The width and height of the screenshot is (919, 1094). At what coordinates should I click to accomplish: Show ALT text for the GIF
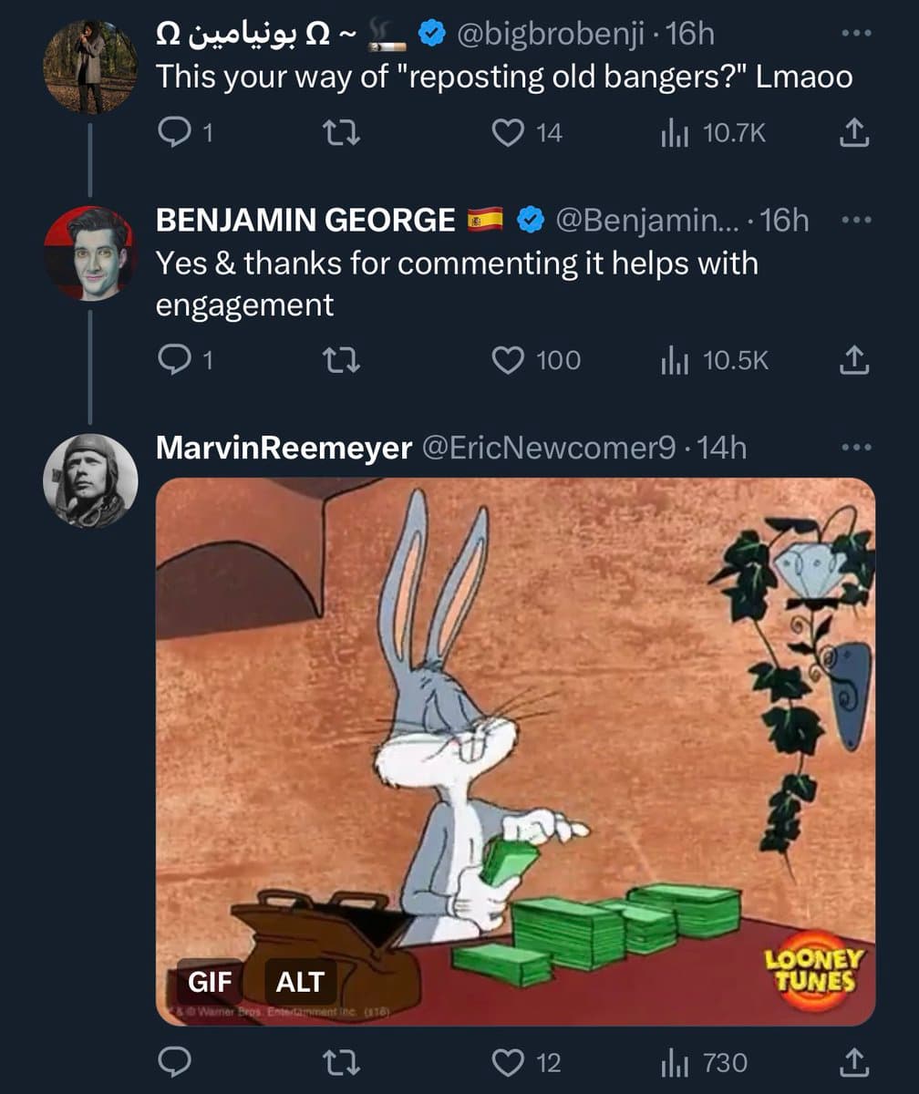pos(300,982)
